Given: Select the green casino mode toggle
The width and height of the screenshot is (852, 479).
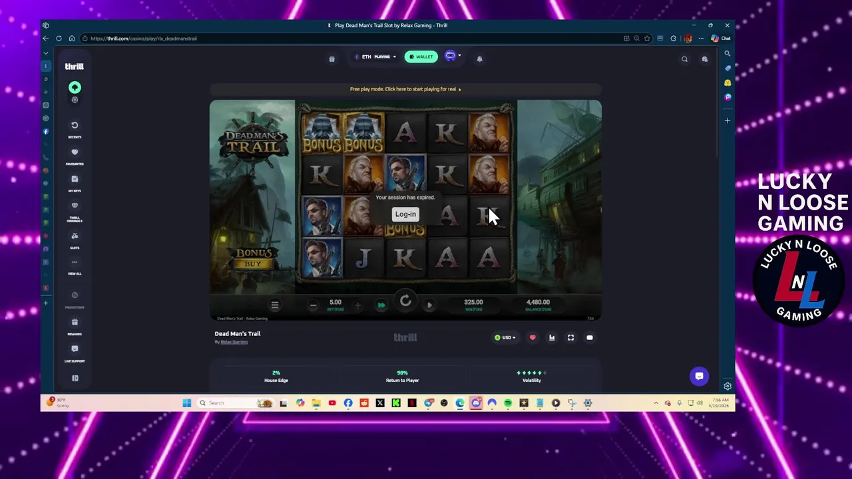Looking at the screenshot, I should coord(75,87).
